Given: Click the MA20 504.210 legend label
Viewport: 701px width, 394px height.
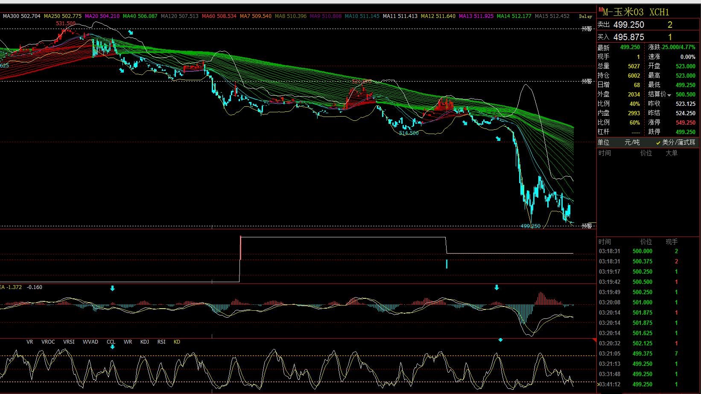Looking at the screenshot, I should point(102,16).
